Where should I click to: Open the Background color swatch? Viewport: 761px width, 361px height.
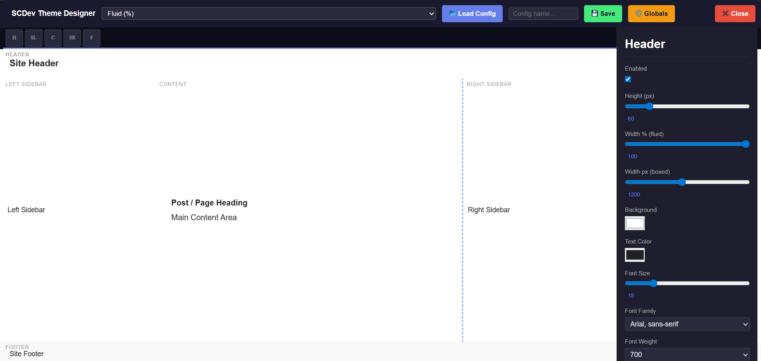(x=635, y=223)
